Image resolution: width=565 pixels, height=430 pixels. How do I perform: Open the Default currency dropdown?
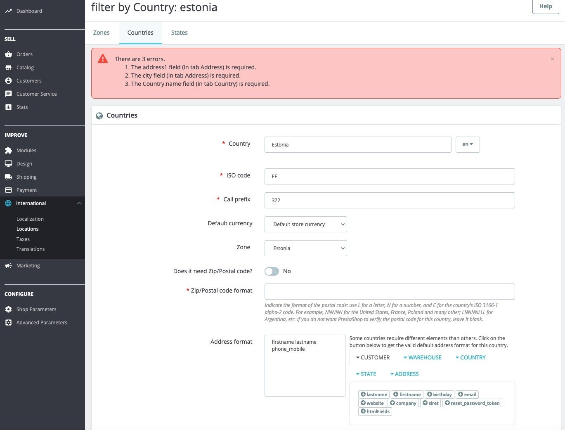pos(306,224)
